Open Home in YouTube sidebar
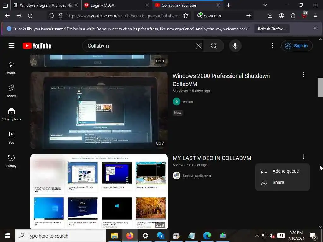Viewport: 323px width, 242px height. (11, 68)
